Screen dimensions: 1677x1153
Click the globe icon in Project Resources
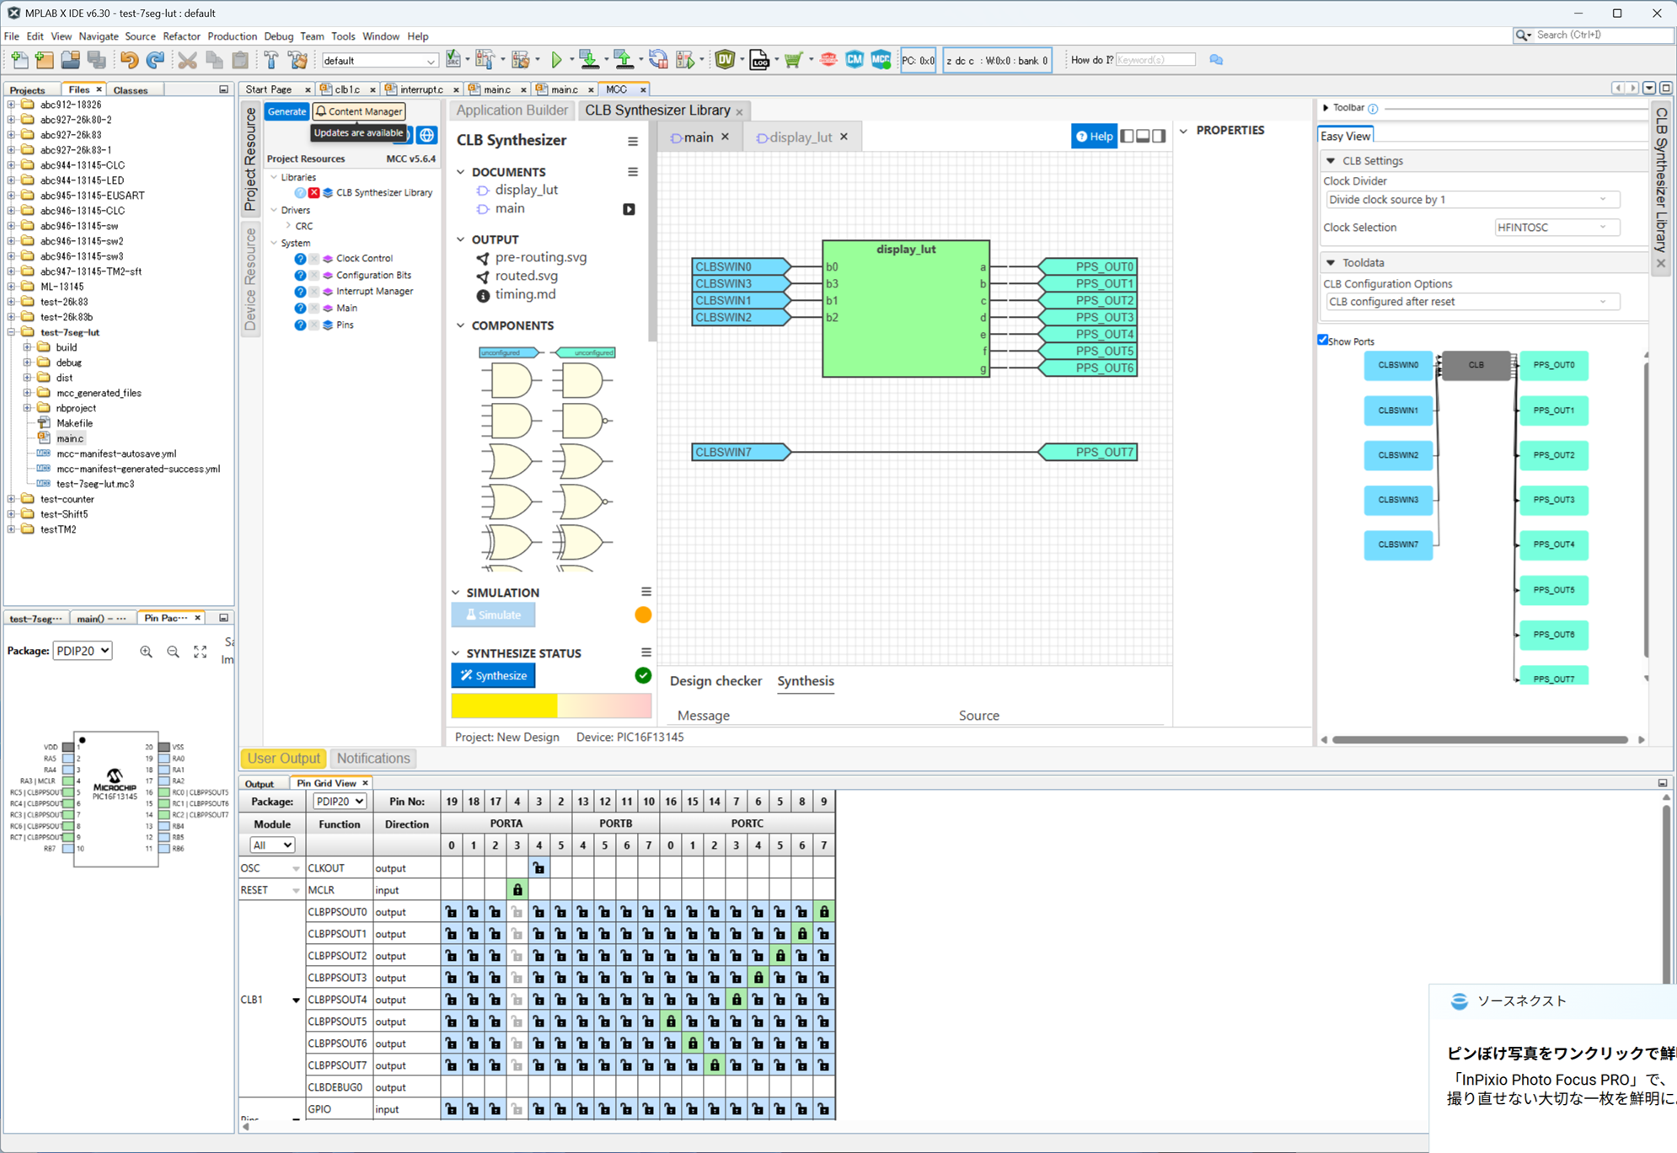click(427, 136)
